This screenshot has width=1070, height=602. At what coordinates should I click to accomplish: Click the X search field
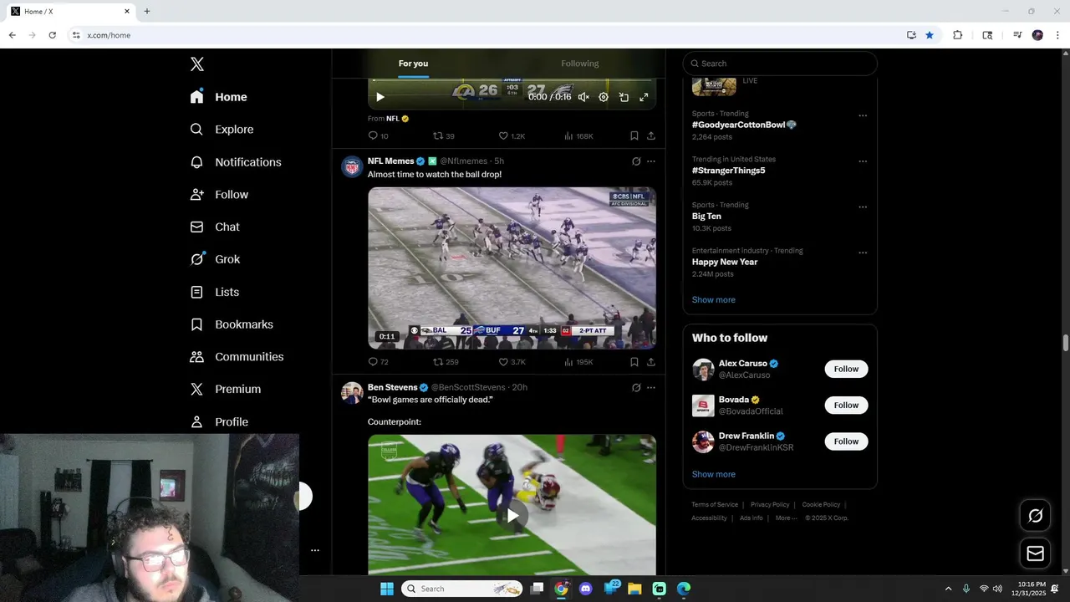pos(780,64)
